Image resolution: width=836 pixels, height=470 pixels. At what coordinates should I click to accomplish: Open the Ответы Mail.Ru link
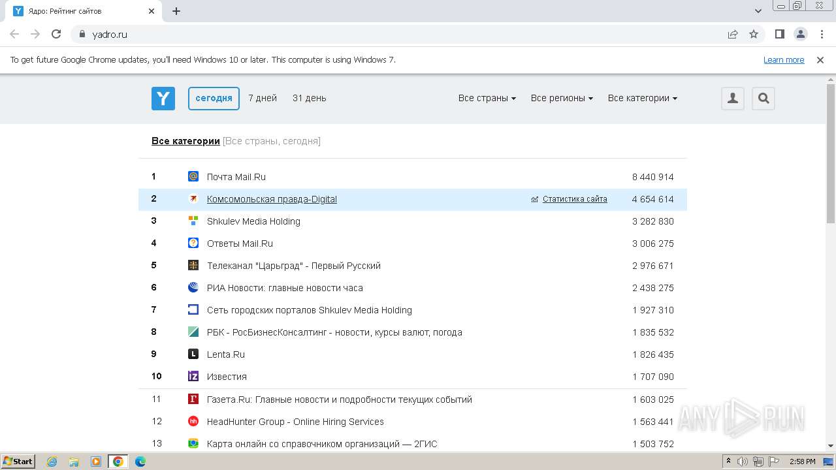coord(240,243)
